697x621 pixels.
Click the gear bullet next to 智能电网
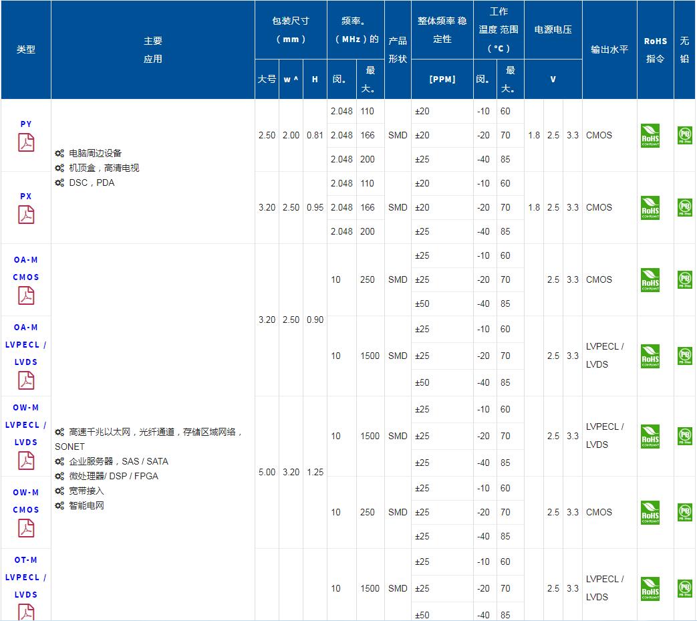pyautogui.click(x=59, y=505)
